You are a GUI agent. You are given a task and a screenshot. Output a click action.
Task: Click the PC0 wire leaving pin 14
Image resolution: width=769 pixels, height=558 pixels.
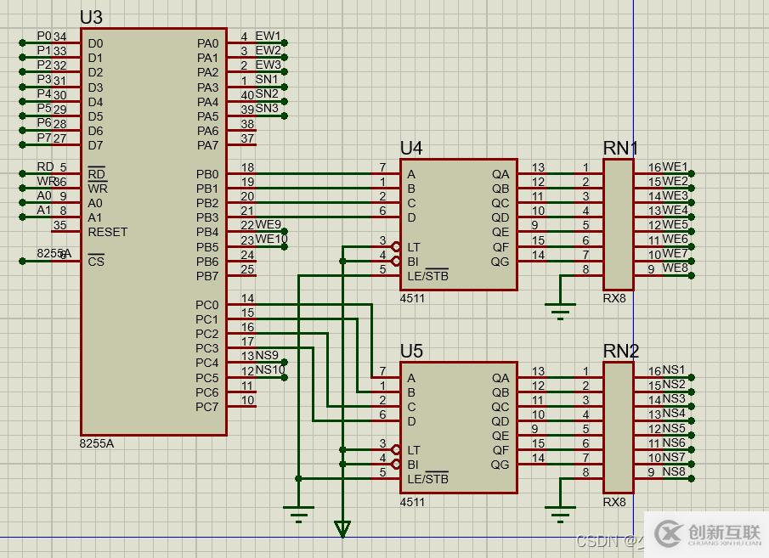(314, 305)
